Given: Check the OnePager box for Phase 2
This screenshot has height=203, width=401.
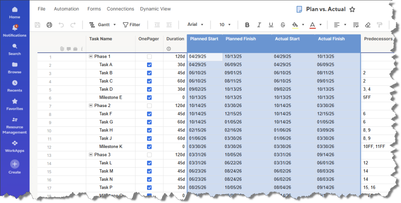Looking at the screenshot, I should (149, 106).
